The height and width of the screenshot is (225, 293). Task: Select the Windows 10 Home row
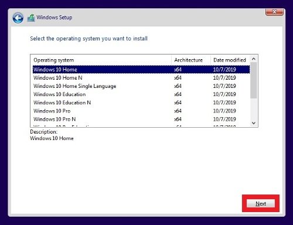point(141,70)
